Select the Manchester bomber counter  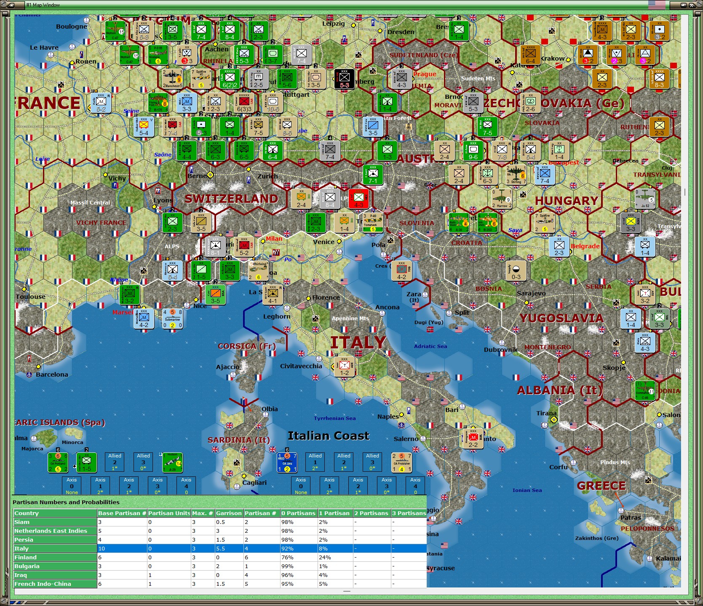coord(172,79)
